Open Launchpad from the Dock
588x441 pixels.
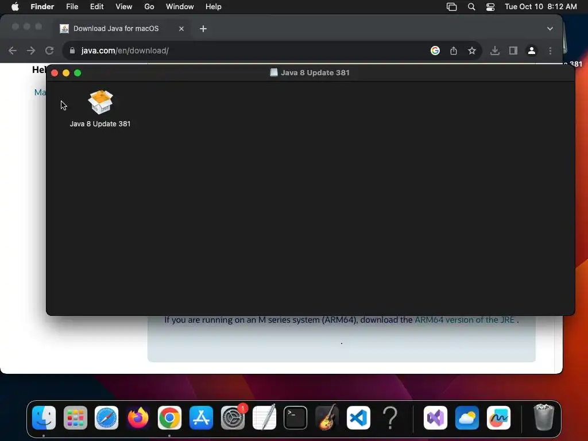click(x=75, y=418)
